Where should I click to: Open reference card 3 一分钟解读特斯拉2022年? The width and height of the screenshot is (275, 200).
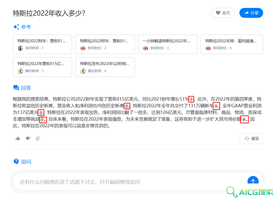(168, 44)
